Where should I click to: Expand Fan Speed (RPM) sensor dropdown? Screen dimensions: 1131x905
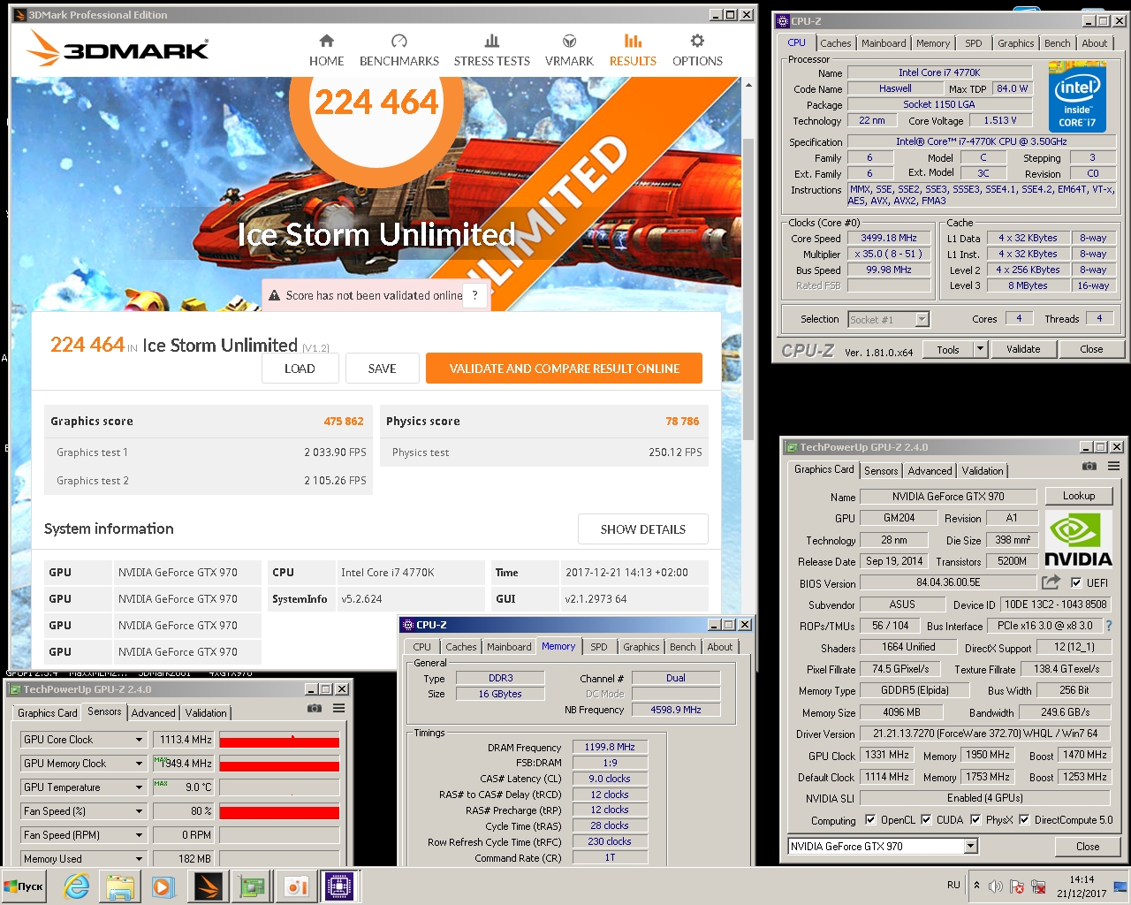pyautogui.click(x=139, y=835)
